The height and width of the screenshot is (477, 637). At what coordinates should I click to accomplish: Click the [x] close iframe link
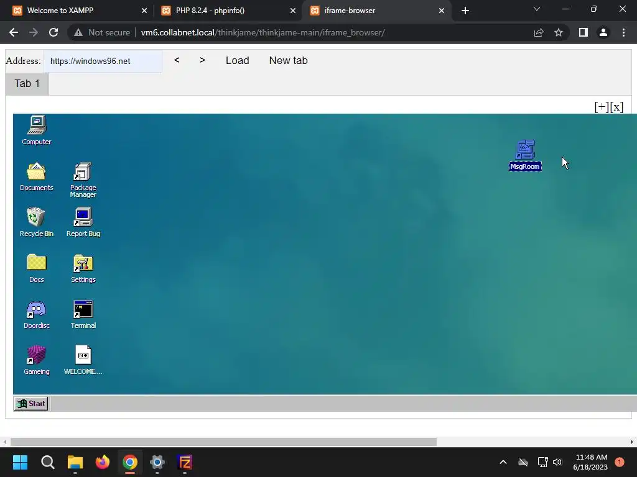[616, 107]
